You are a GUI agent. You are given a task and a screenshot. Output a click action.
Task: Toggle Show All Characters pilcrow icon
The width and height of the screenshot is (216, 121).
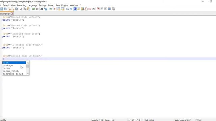pyautogui.click(x=71, y=9)
